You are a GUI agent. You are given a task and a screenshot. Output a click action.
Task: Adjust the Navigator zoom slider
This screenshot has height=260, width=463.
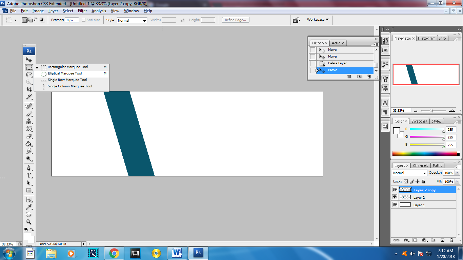click(431, 111)
